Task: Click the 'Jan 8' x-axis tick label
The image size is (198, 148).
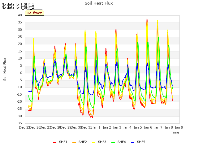Action: point(169,127)
